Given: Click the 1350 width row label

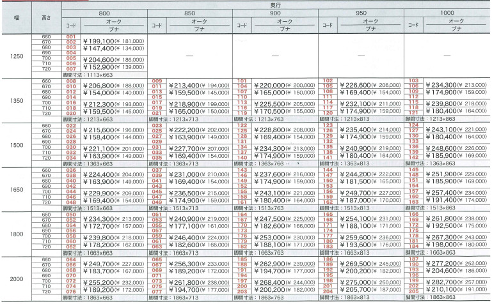Looking at the screenshot, I should (15, 101).
